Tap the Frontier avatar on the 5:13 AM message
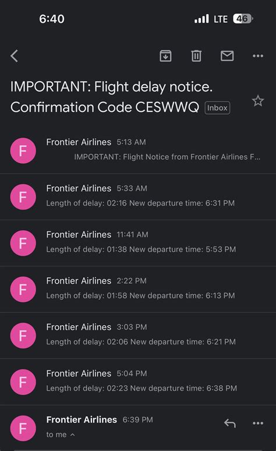276x451 pixels. point(23,151)
